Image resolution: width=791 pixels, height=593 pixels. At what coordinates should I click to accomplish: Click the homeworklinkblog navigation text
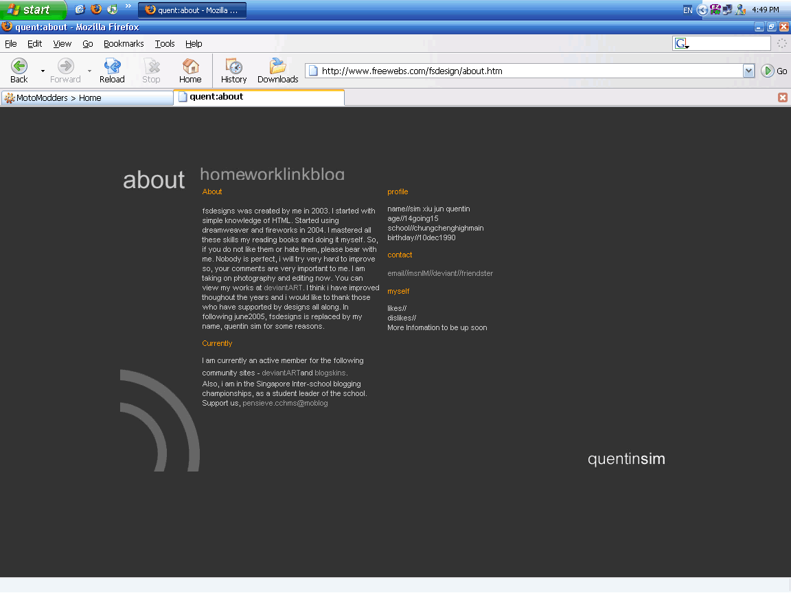click(x=272, y=174)
